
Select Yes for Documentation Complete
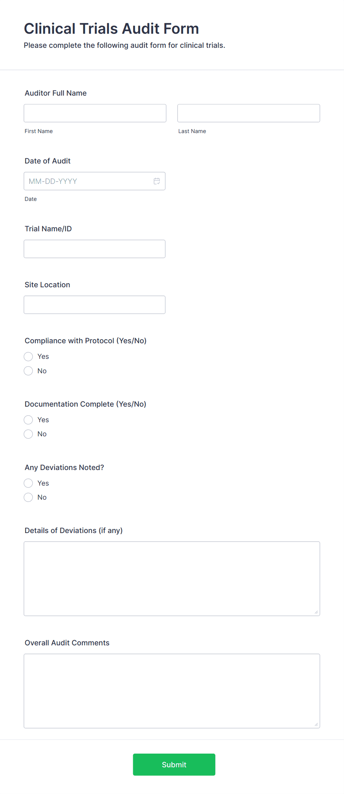tap(28, 420)
